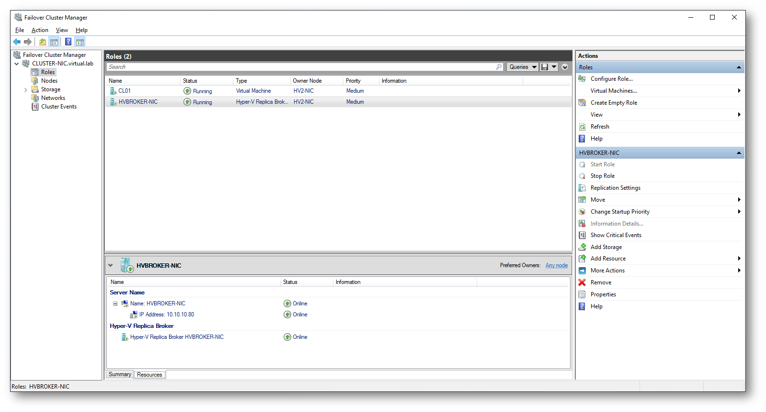Click the search magnifier icon
Screen dimensions: 766x412
coord(499,67)
